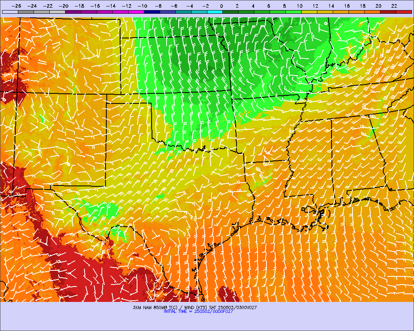The image size is (414, 331).
Task: Click the '20' legend label
Action: (x=378, y=6)
